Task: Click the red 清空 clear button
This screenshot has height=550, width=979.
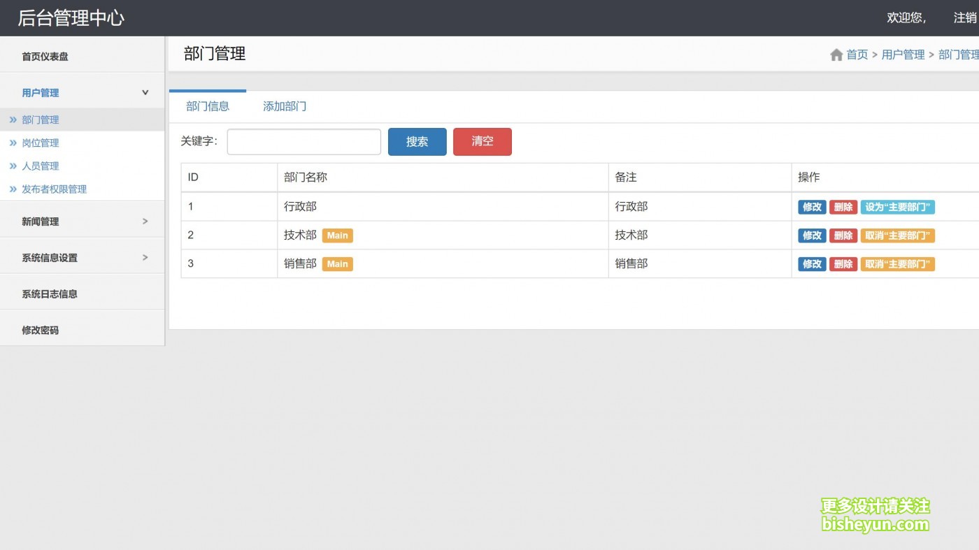Action: (x=483, y=141)
